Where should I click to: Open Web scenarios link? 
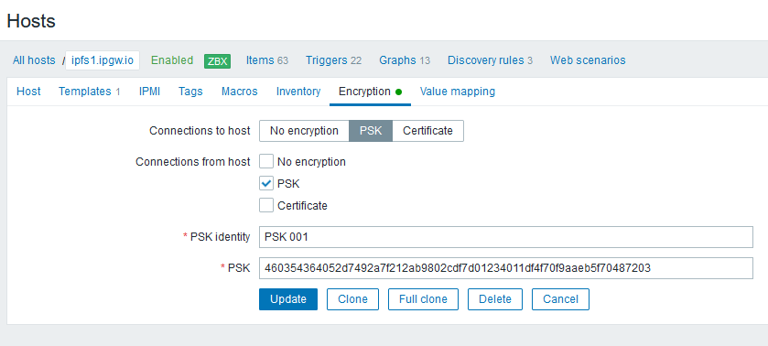588,60
